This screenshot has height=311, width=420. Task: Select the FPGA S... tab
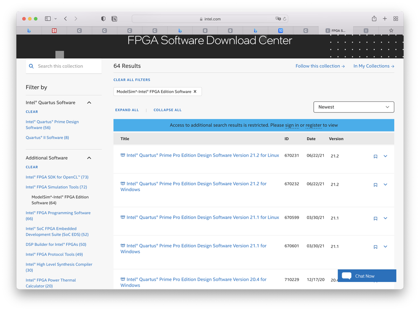pyautogui.click(x=336, y=31)
